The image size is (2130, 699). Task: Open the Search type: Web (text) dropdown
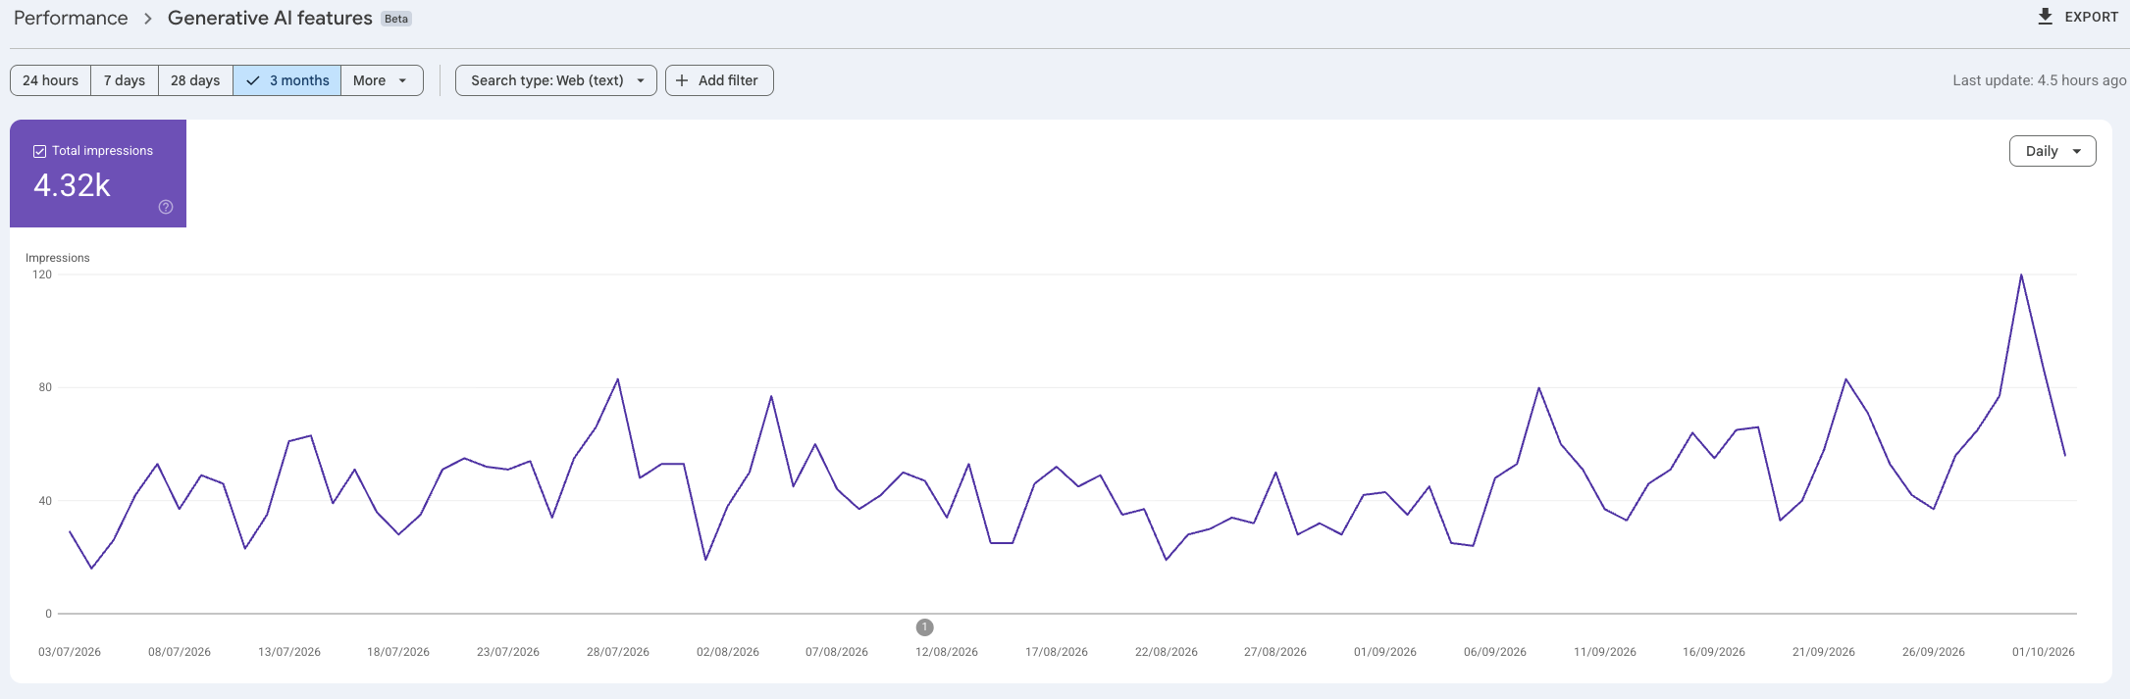point(556,80)
